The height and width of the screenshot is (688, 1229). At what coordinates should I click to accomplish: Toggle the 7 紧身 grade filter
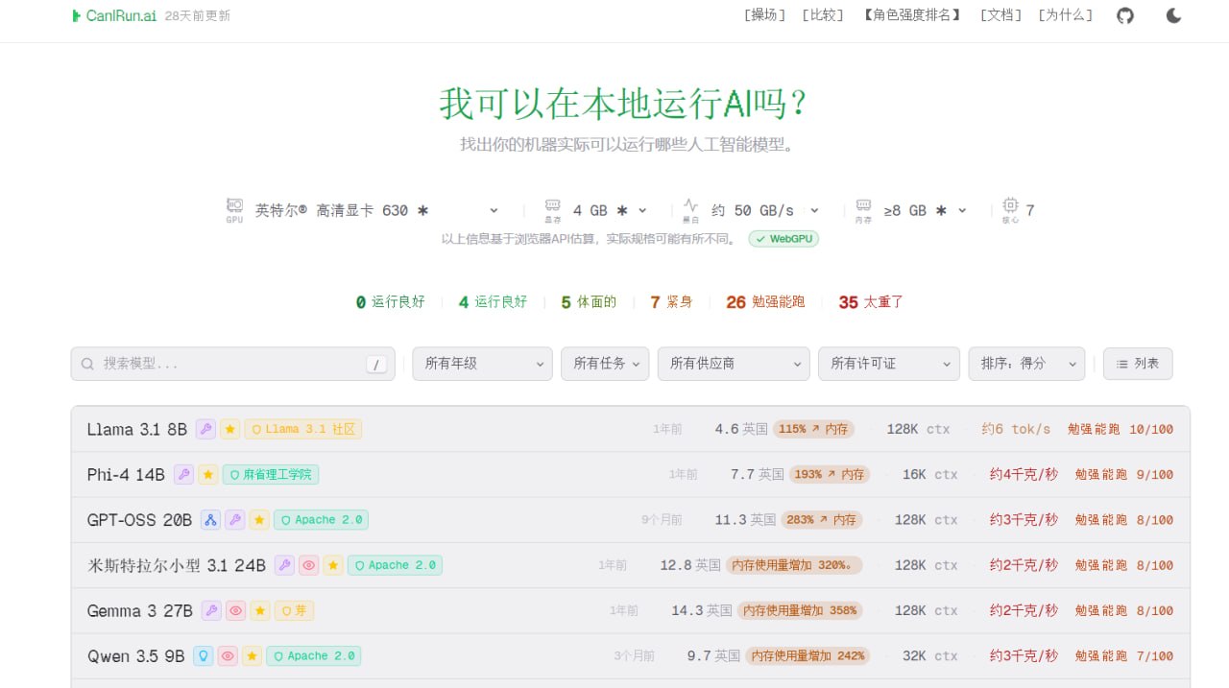point(671,302)
